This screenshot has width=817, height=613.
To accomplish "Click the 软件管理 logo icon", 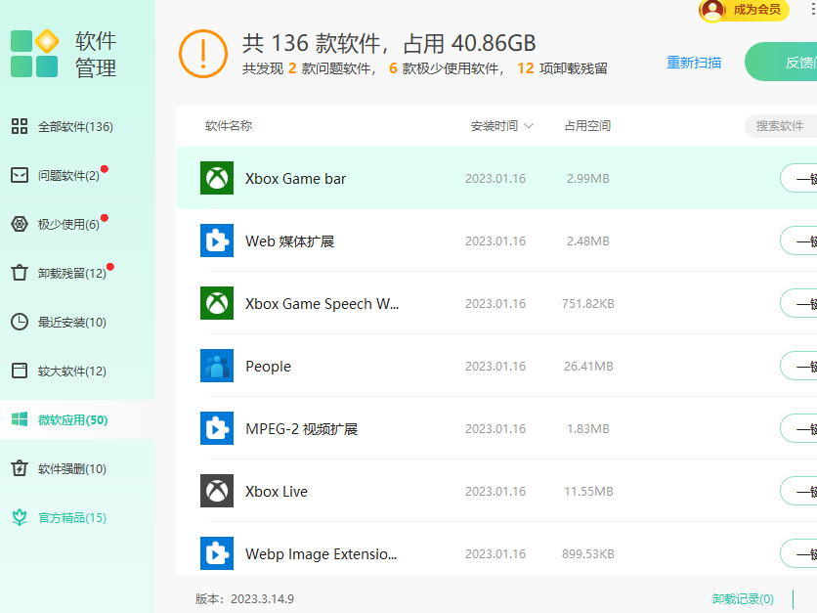I will click(x=34, y=53).
